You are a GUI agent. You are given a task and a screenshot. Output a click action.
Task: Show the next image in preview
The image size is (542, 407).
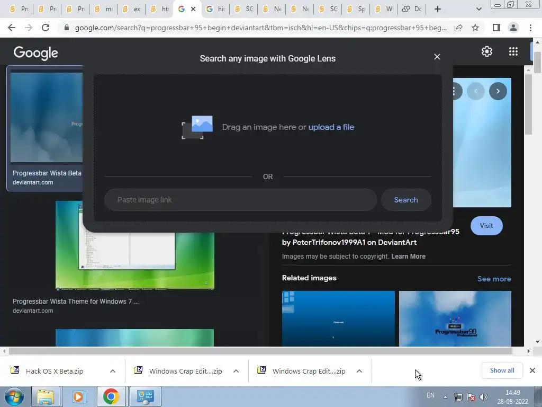498,91
